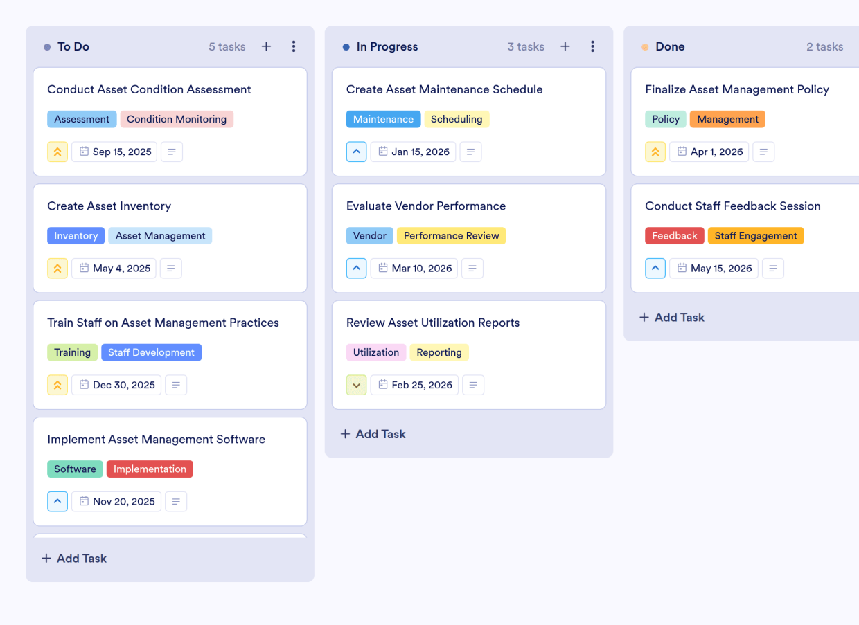Click the Asset Management tag

click(160, 236)
